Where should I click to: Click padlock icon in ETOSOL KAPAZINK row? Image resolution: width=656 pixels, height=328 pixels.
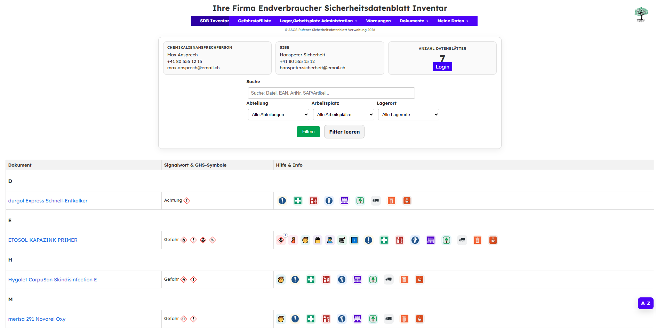click(x=318, y=240)
